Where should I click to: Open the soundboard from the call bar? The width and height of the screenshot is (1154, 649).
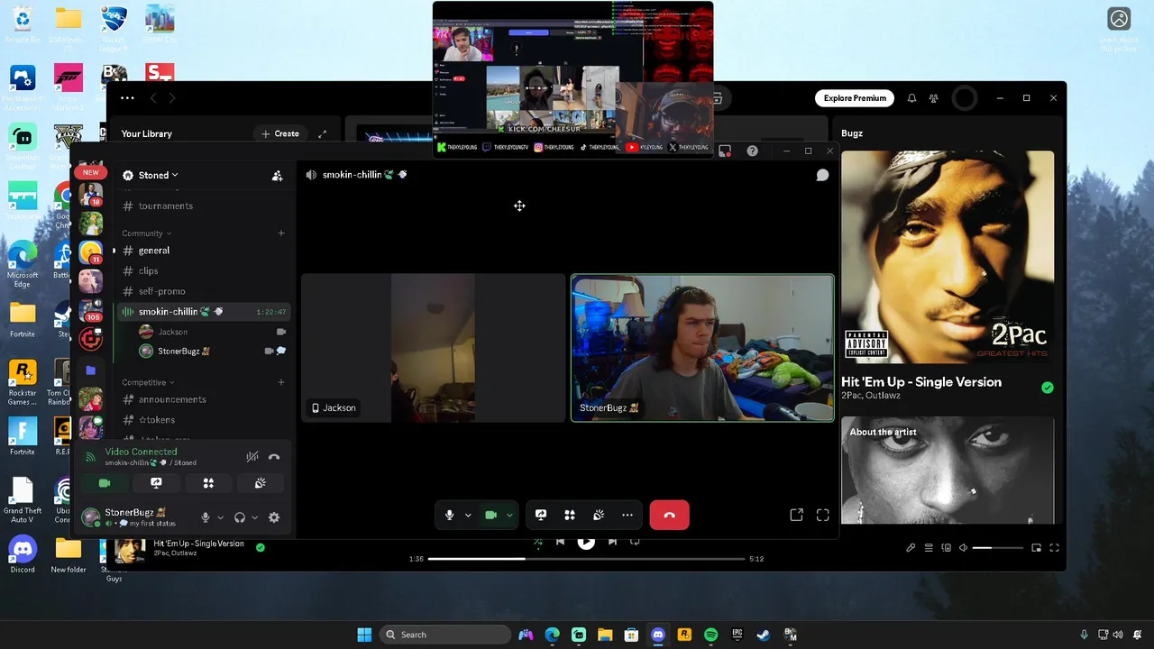[x=599, y=515]
